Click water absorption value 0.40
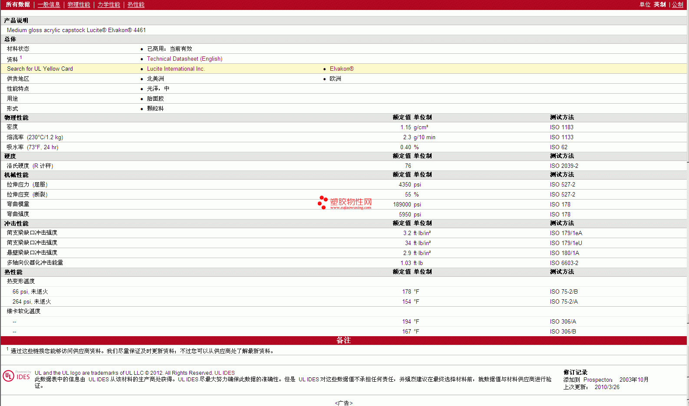This screenshot has height=406, width=689. point(405,147)
